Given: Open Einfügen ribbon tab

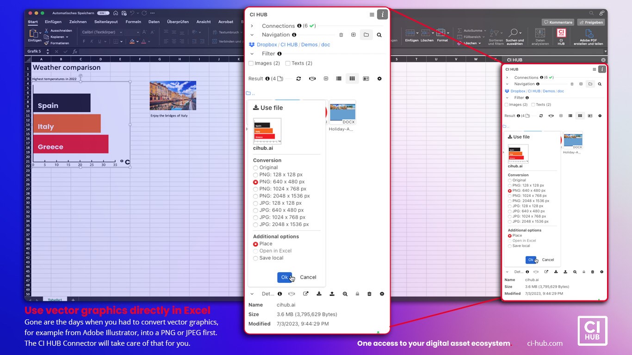Looking at the screenshot, I should [x=53, y=22].
